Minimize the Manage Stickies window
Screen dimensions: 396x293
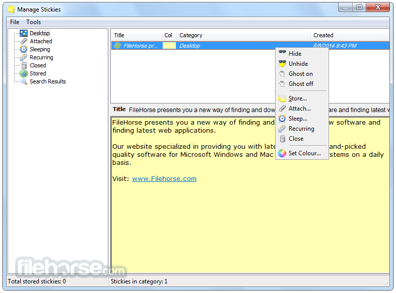pos(346,7)
